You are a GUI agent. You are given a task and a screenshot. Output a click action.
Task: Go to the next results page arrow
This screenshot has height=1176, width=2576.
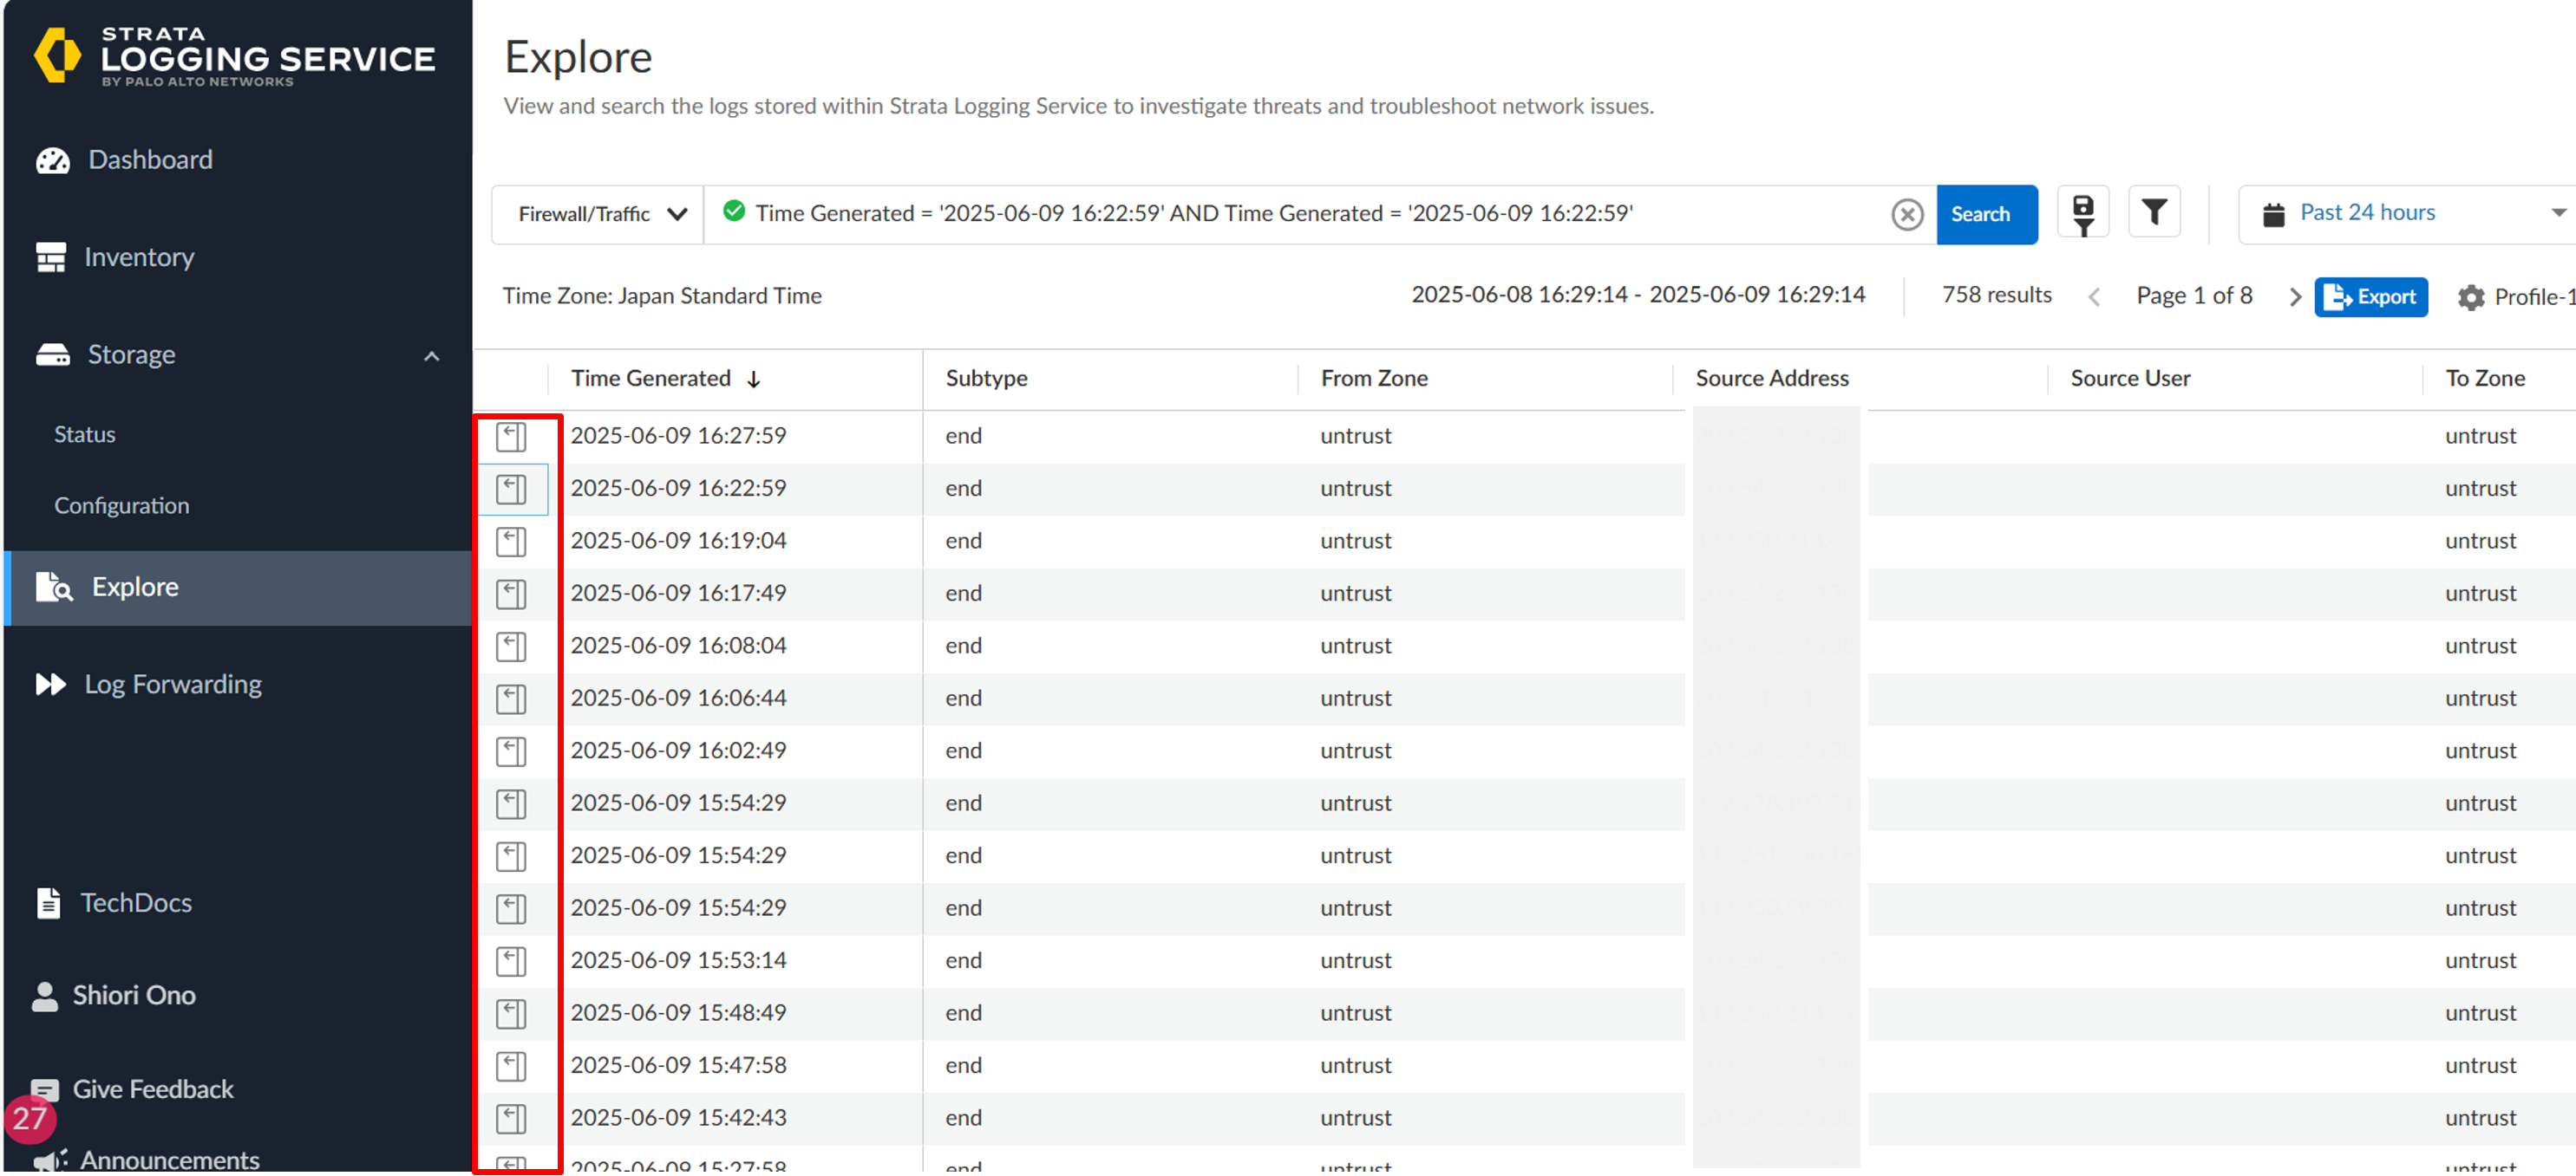(2294, 296)
